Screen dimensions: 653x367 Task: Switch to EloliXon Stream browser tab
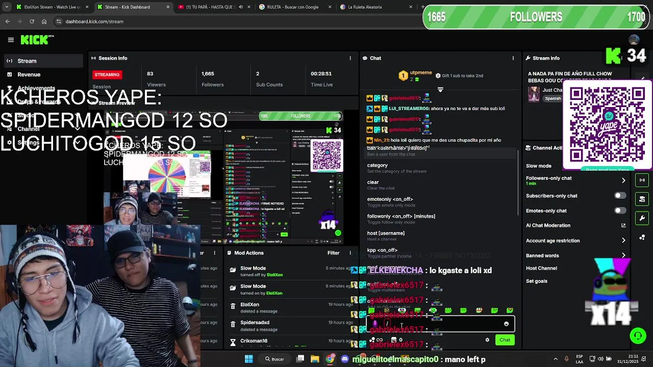48,7
